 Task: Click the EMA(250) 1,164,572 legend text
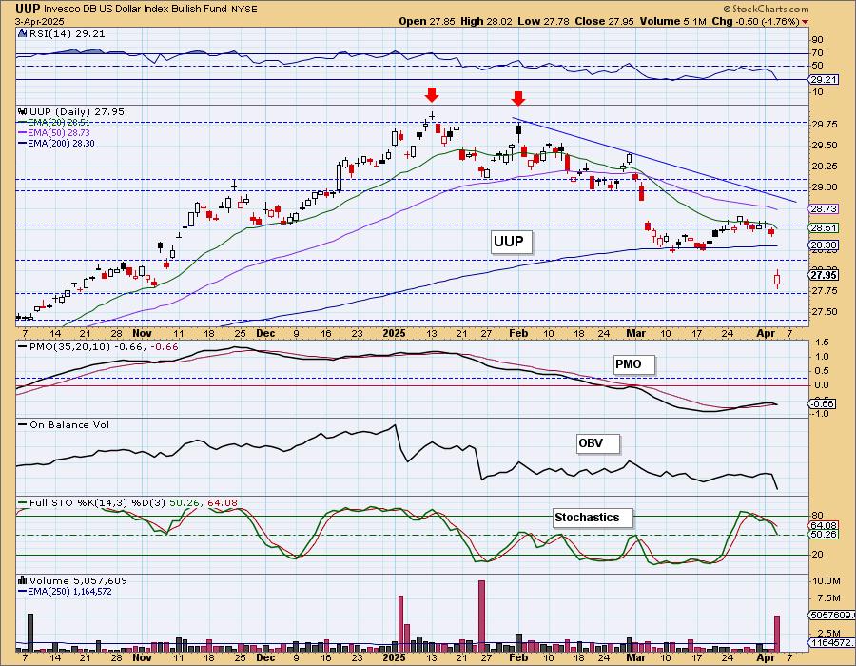pyautogui.click(x=69, y=591)
